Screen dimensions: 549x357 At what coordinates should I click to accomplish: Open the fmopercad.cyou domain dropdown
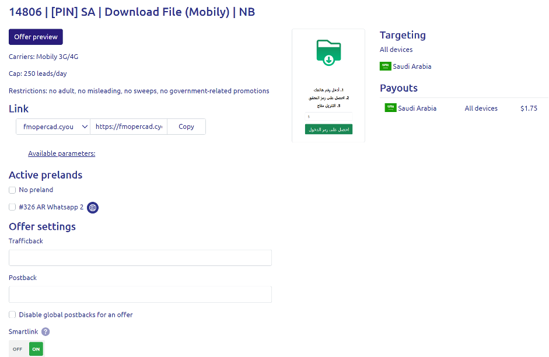53,127
